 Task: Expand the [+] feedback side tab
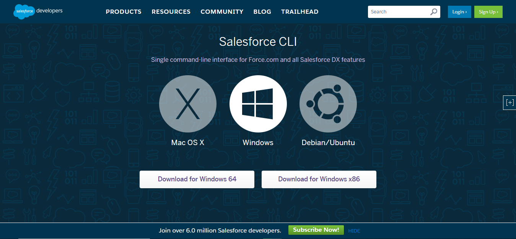pyautogui.click(x=509, y=102)
